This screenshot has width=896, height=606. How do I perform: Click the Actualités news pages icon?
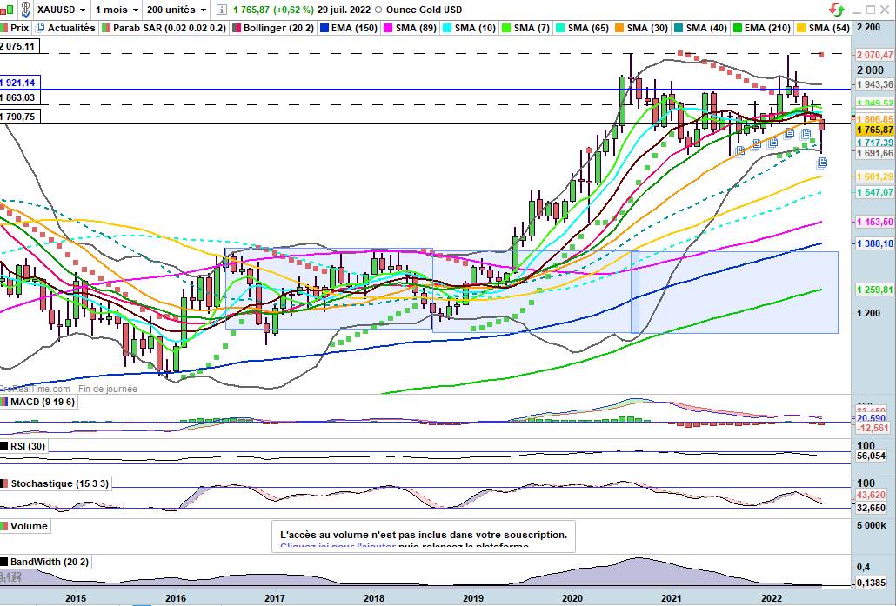[40, 28]
